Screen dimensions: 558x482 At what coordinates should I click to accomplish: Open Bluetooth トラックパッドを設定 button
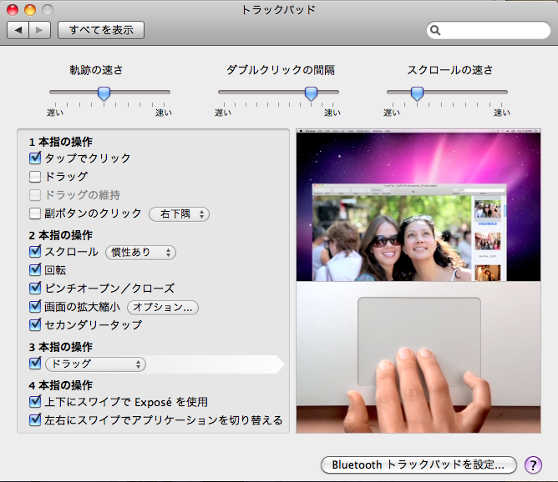(x=418, y=464)
